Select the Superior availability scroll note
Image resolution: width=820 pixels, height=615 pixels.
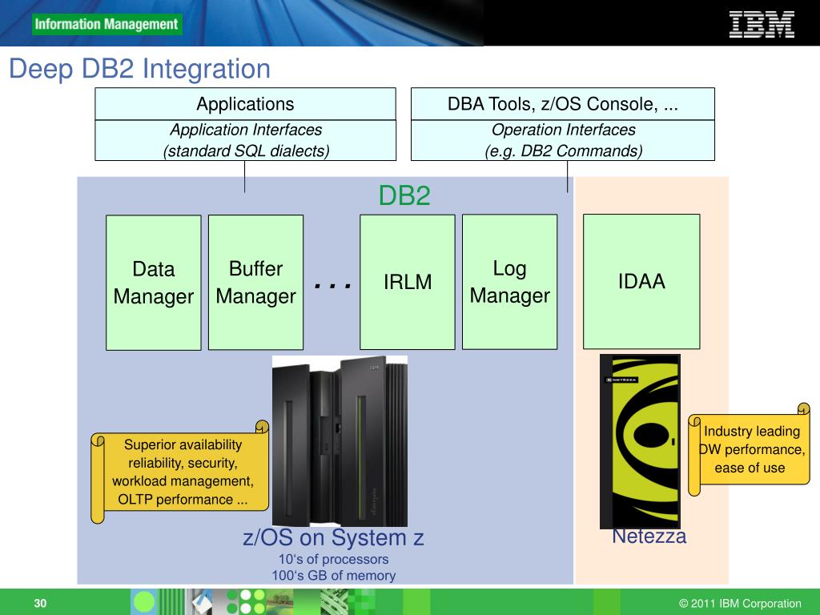[x=180, y=472]
